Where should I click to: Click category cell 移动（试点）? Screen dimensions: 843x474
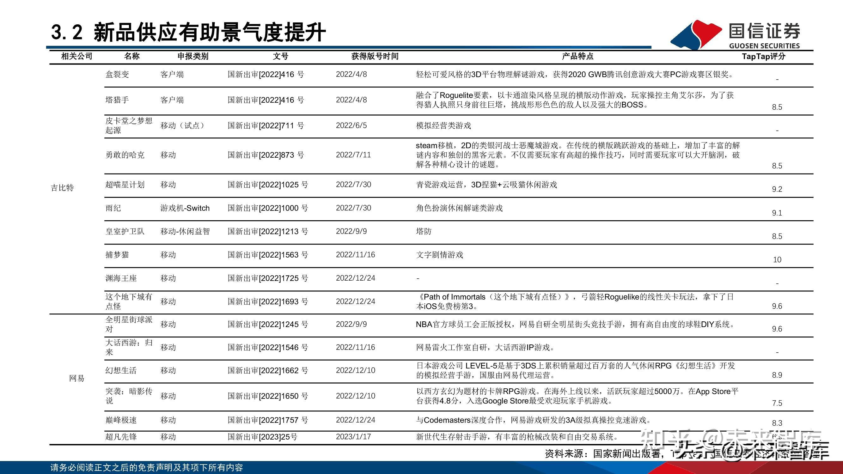[x=184, y=125]
